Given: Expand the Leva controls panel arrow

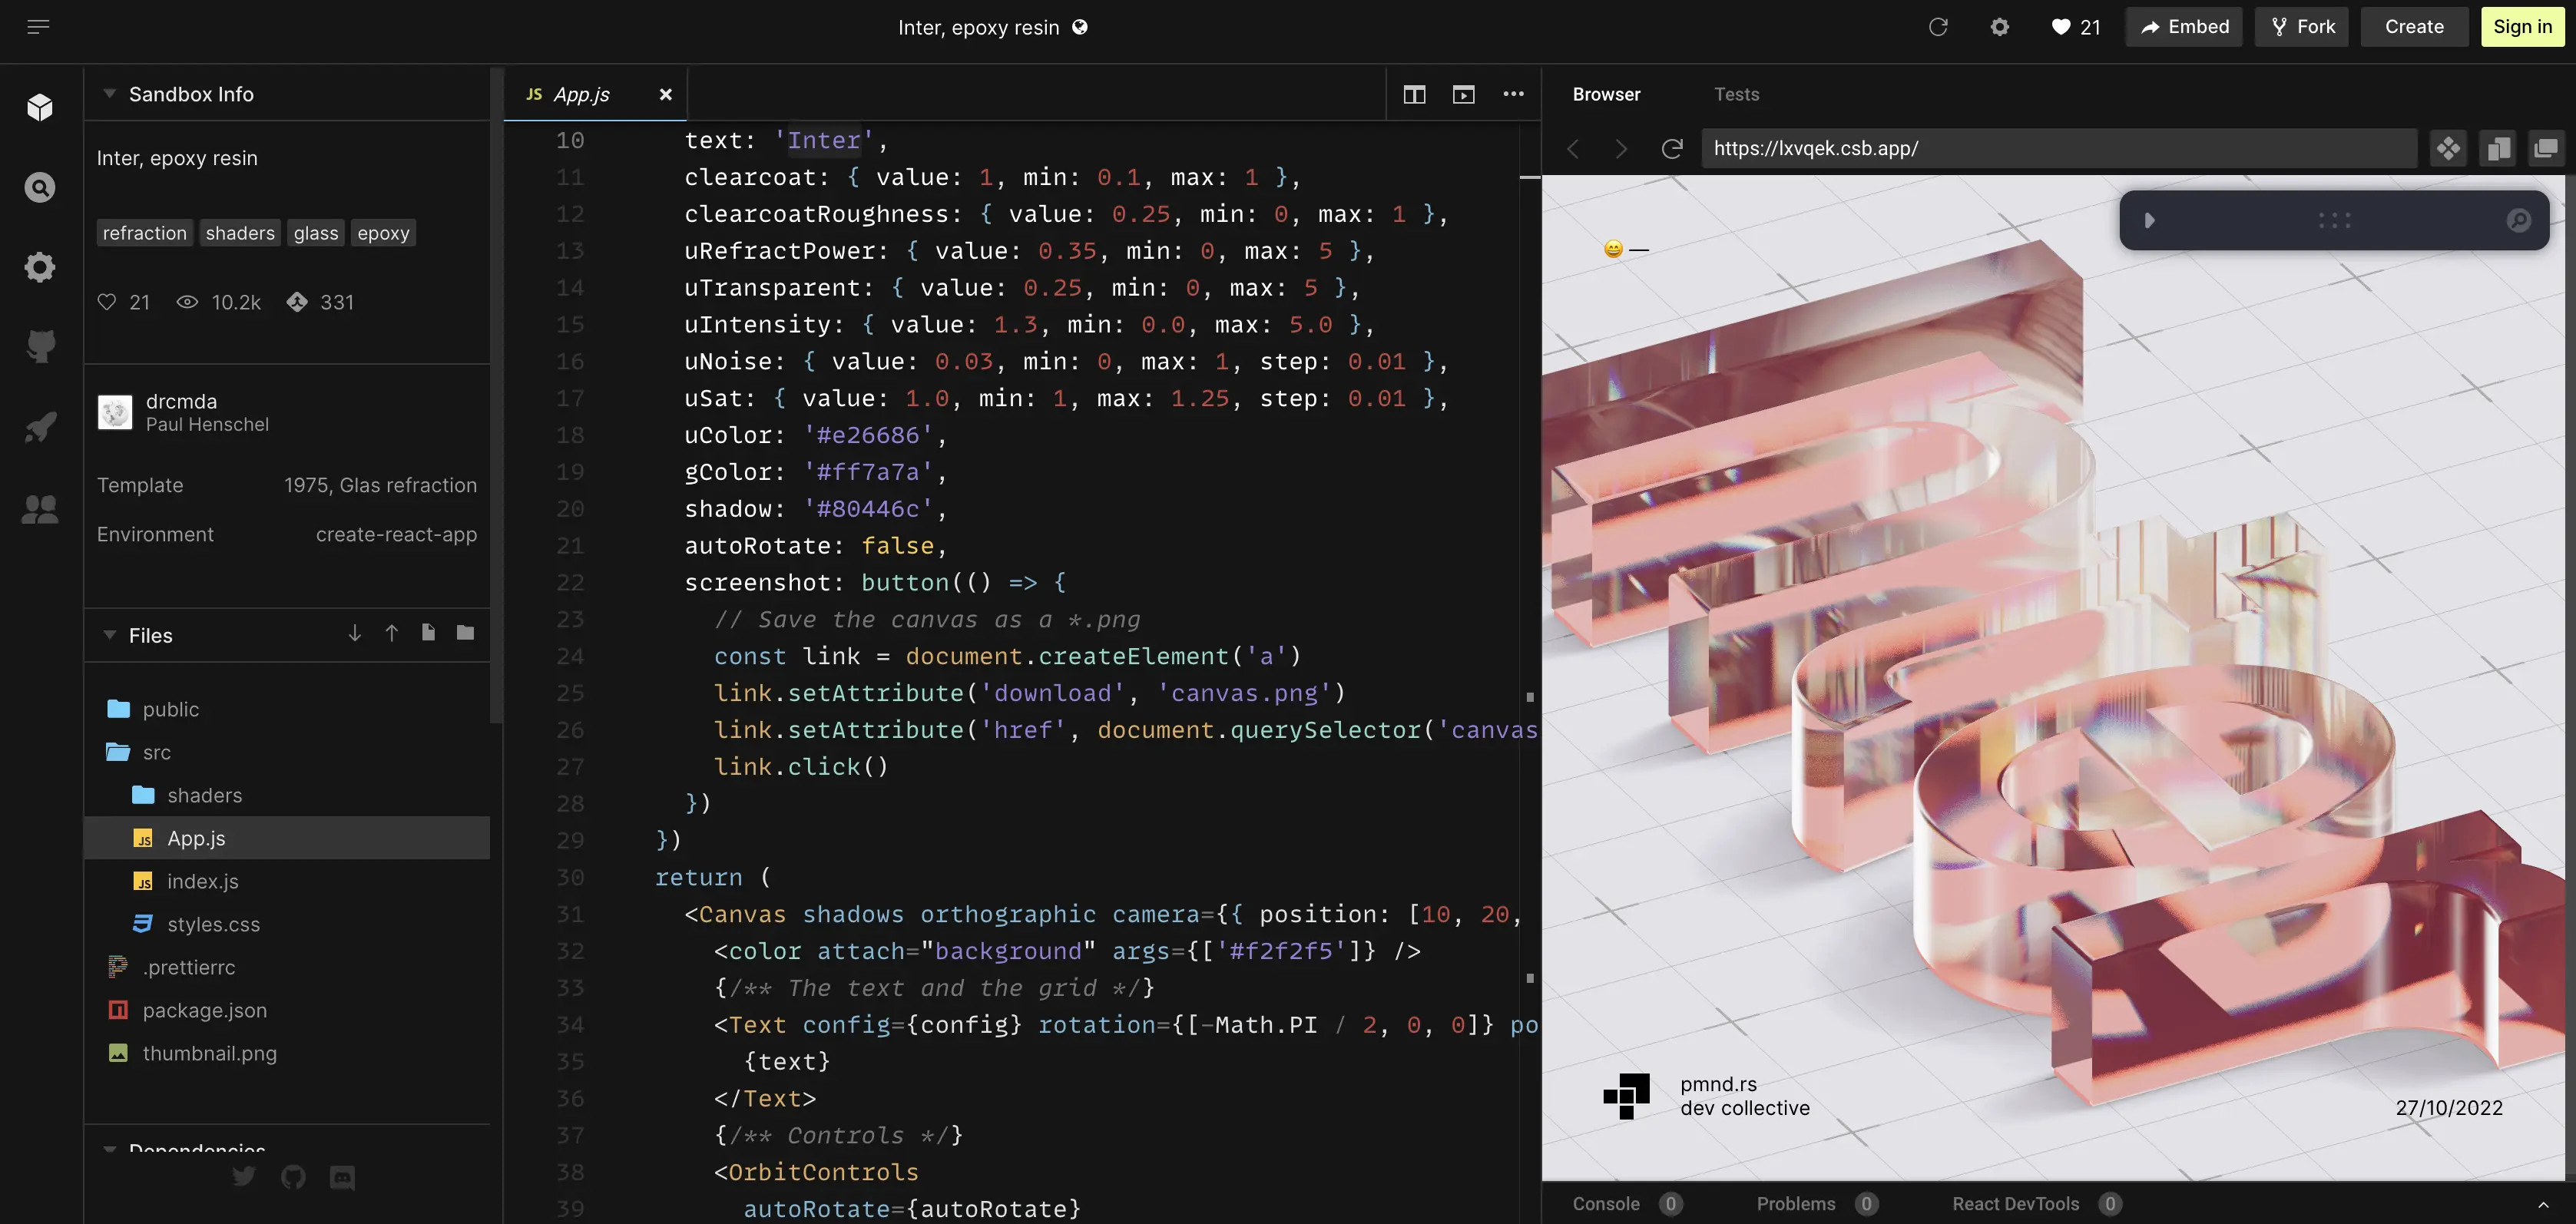Looking at the screenshot, I should click(2149, 220).
